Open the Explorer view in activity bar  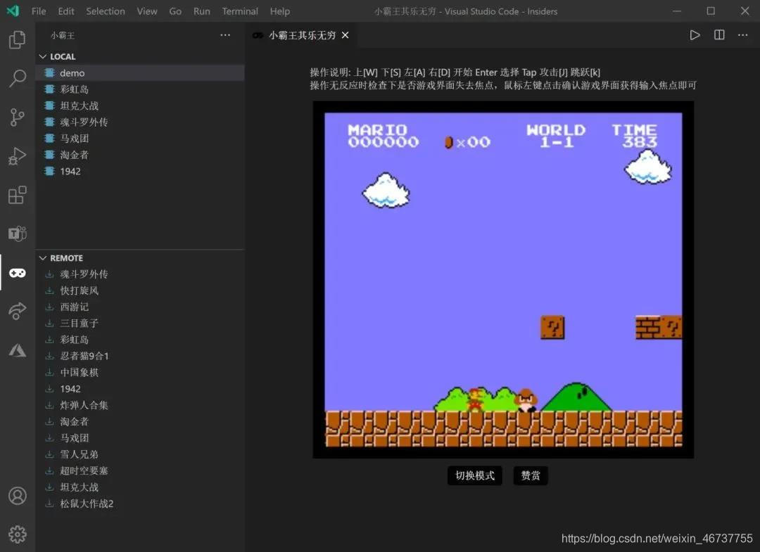coord(18,39)
